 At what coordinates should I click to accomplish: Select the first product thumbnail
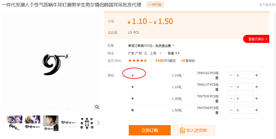click(14, 123)
